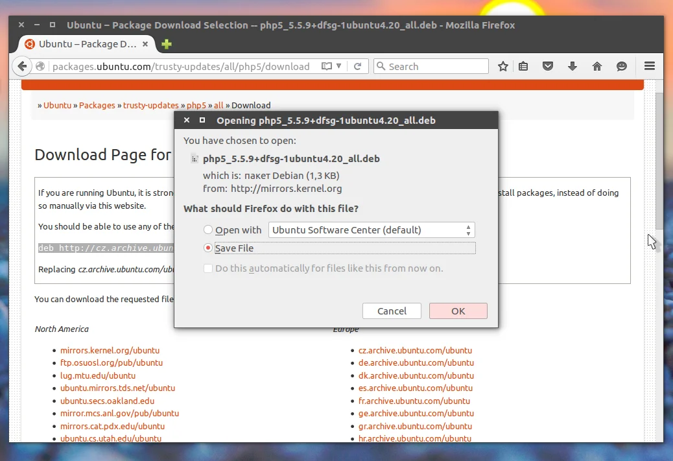Screen dimensions: 673x461
Task: Focus the Search field in toolbar
Action: pos(431,67)
